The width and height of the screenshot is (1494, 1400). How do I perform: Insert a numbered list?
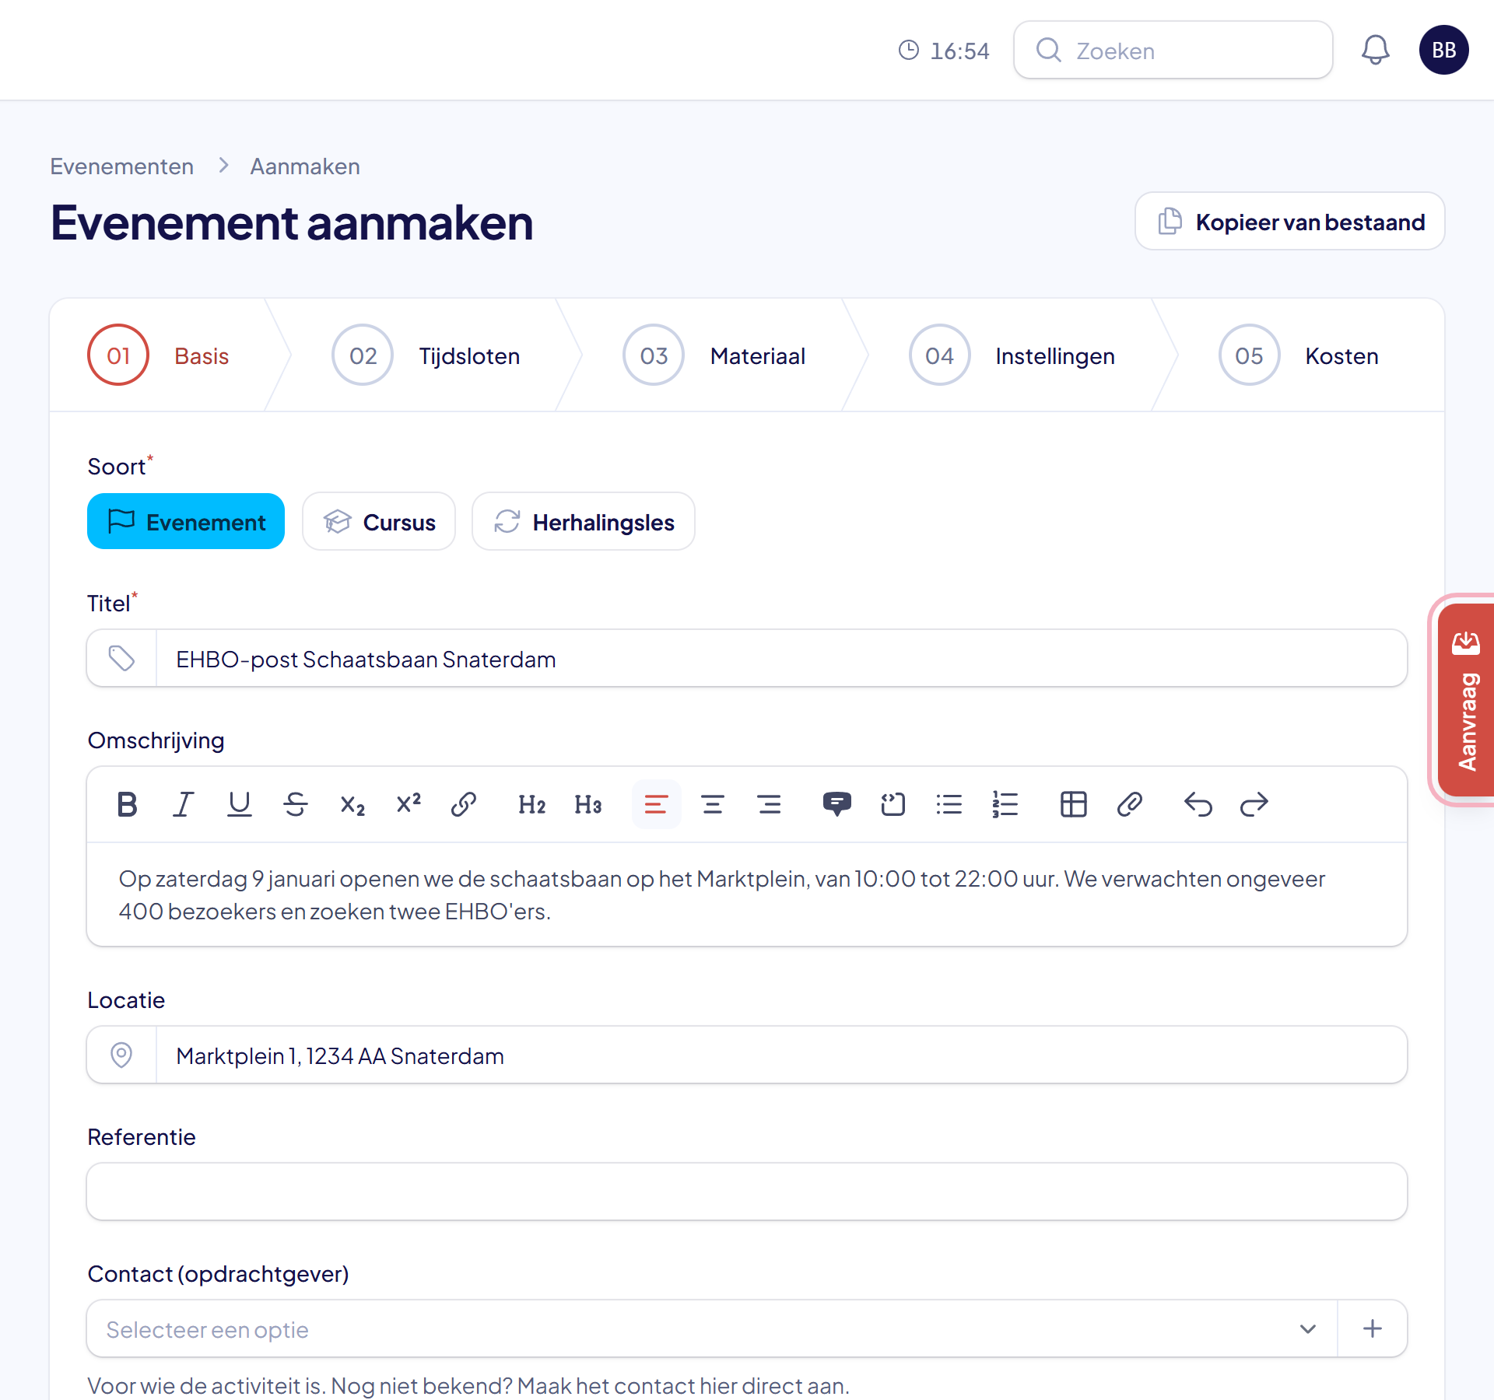pyautogui.click(x=1005, y=804)
